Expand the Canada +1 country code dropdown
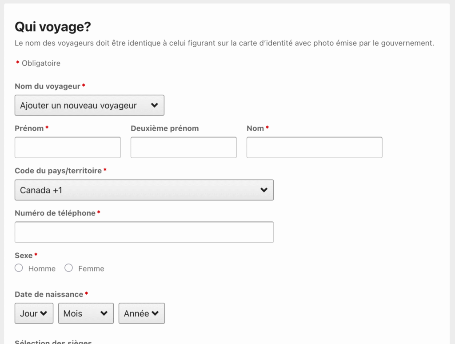Screen dimensions: 455x344 tap(144, 190)
